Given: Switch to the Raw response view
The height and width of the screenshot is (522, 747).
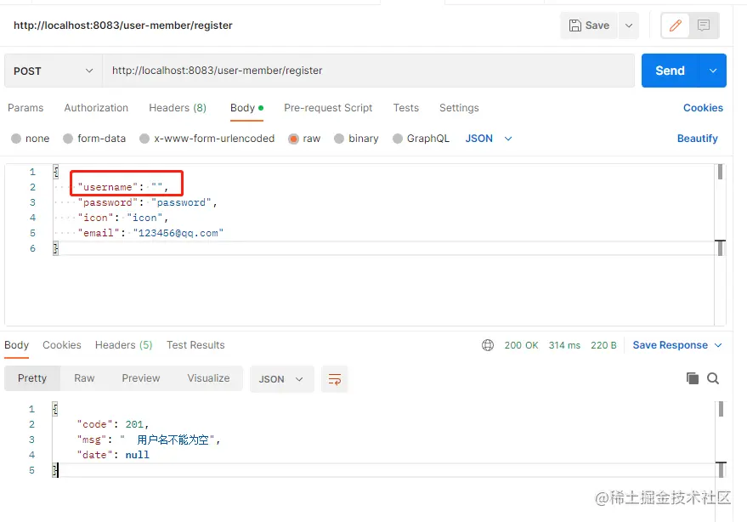Looking at the screenshot, I should pyautogui.click(x=84, y=378).
